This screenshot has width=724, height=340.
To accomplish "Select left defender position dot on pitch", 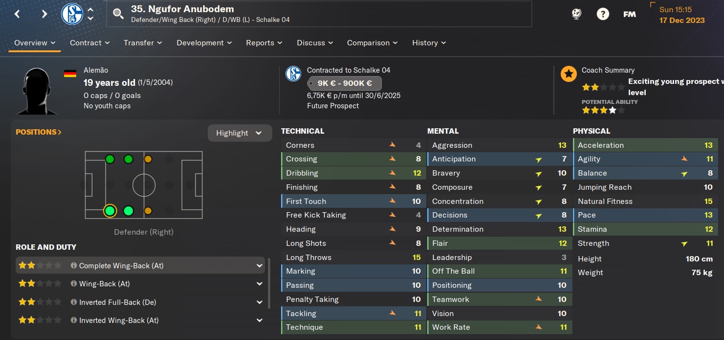I will (110, 159).
